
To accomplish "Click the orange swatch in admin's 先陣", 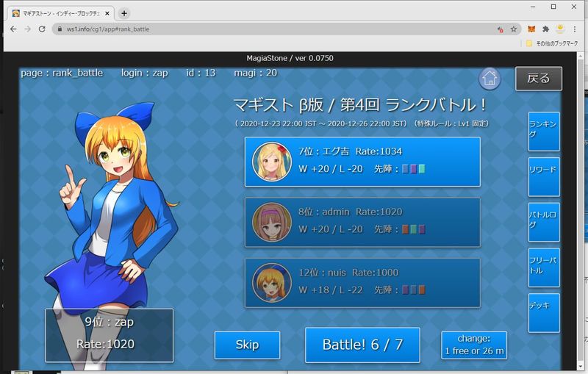I will click(406, 229).
